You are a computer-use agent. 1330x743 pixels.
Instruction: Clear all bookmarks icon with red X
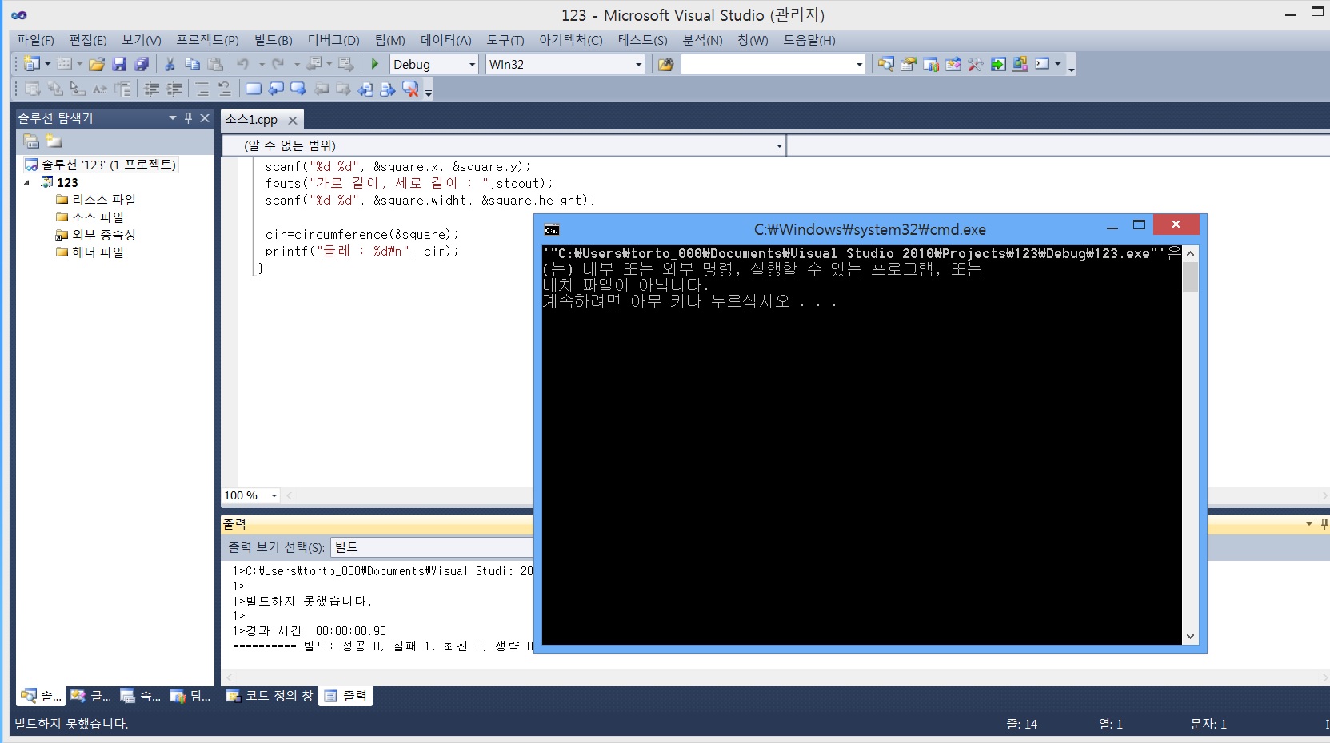pos(410,89)
